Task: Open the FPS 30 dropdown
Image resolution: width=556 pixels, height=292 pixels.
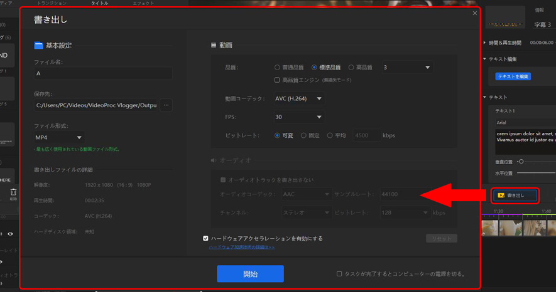Action: pyautogui.click(x=298, y=117)
